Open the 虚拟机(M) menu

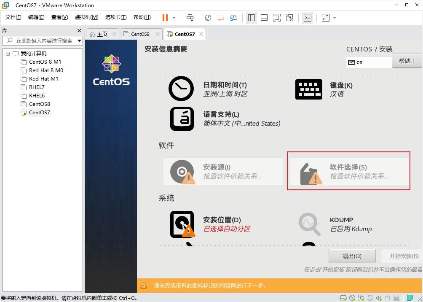coord(87,18)
